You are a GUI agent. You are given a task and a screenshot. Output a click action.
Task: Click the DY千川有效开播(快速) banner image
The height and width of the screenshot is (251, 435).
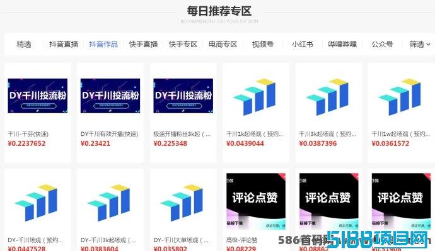coord(110,96)
